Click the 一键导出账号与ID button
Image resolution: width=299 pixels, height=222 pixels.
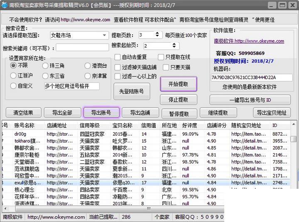pyautogui.click(x=250, y=100)
